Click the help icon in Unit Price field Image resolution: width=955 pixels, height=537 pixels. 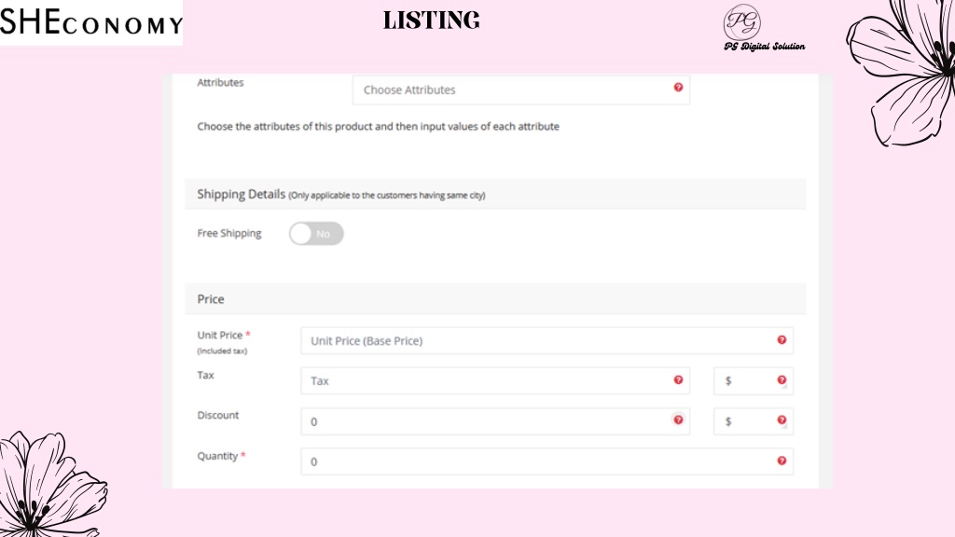[782, 339]
